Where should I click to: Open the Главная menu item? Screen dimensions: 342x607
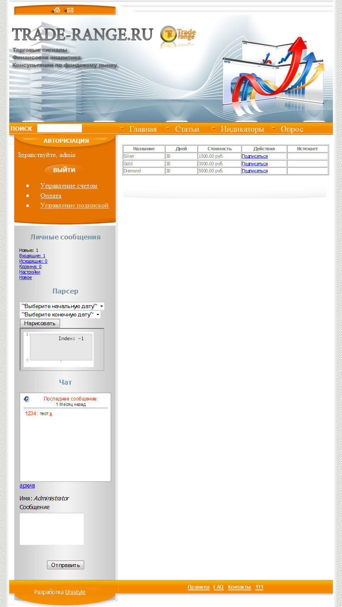tap(143, 129)
